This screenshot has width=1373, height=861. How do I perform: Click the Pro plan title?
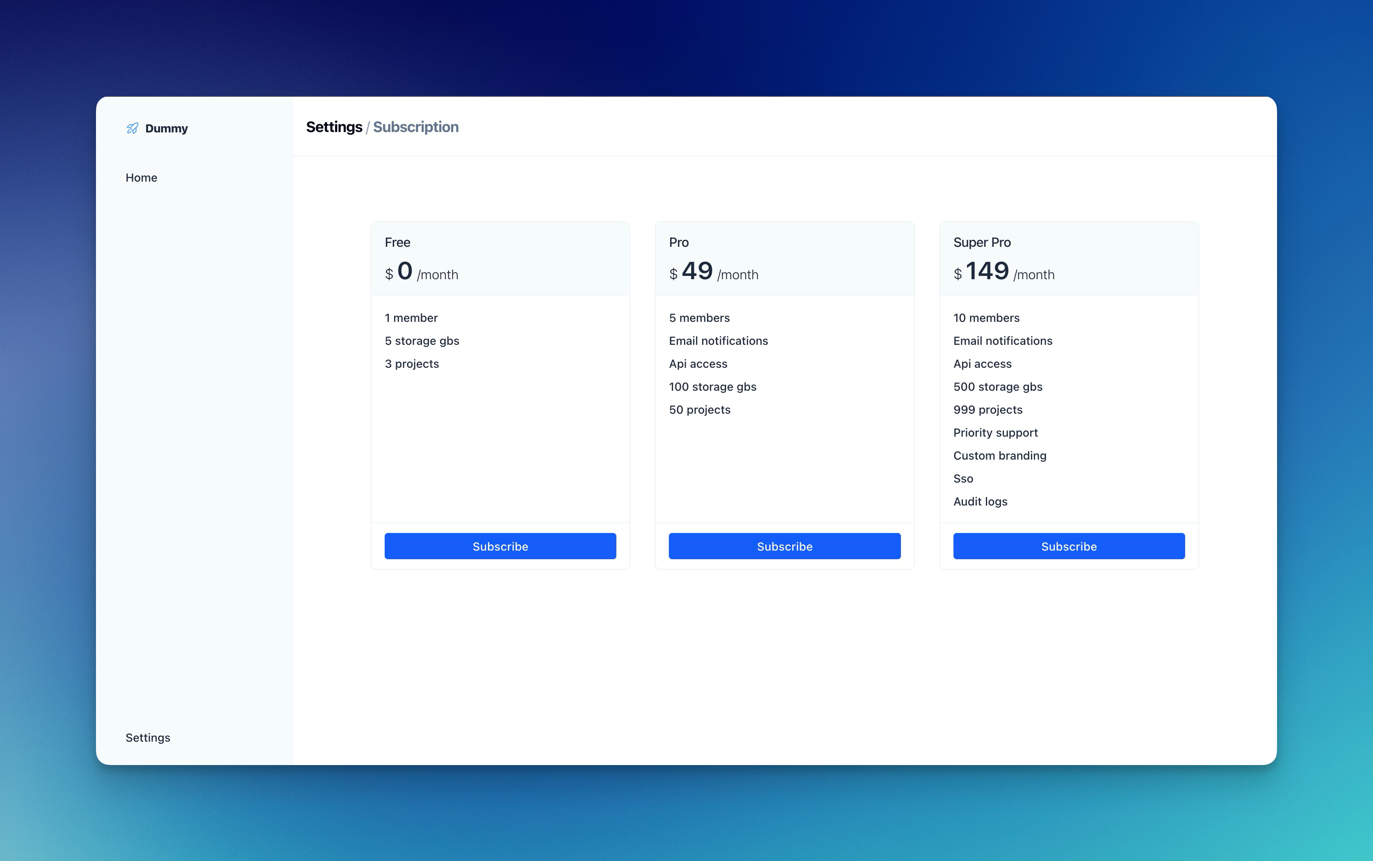tap(678, 243)
